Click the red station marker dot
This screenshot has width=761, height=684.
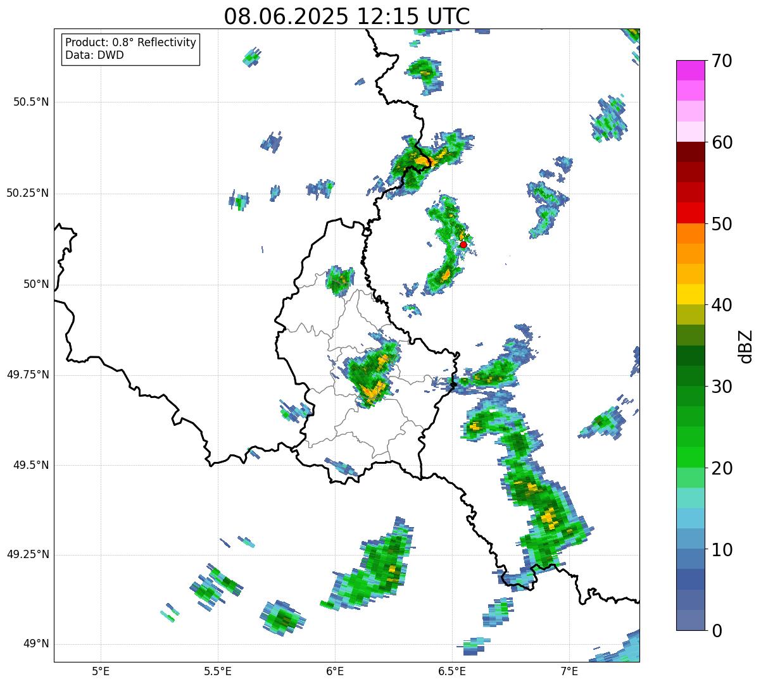tap(463, 244)
